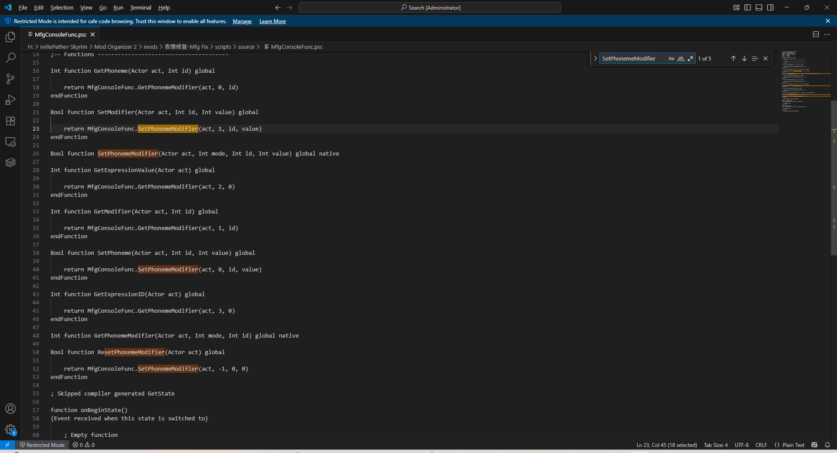Select the MfgConsoleFunc.psc editor tab
The image size is (837, 453).
[x=60, y=34]
